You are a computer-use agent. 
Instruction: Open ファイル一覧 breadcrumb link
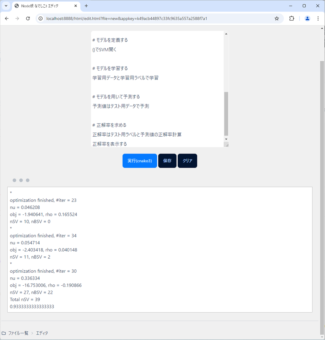pos(18,333)
